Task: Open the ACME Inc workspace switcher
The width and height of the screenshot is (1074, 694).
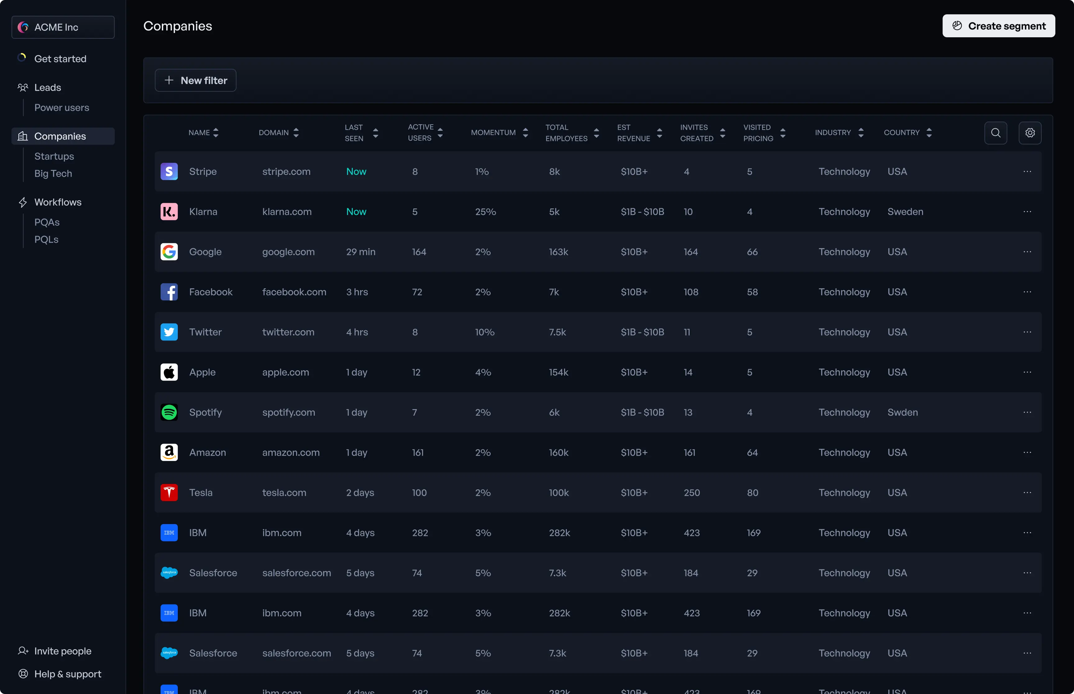Action: click(x=63, y=27)
